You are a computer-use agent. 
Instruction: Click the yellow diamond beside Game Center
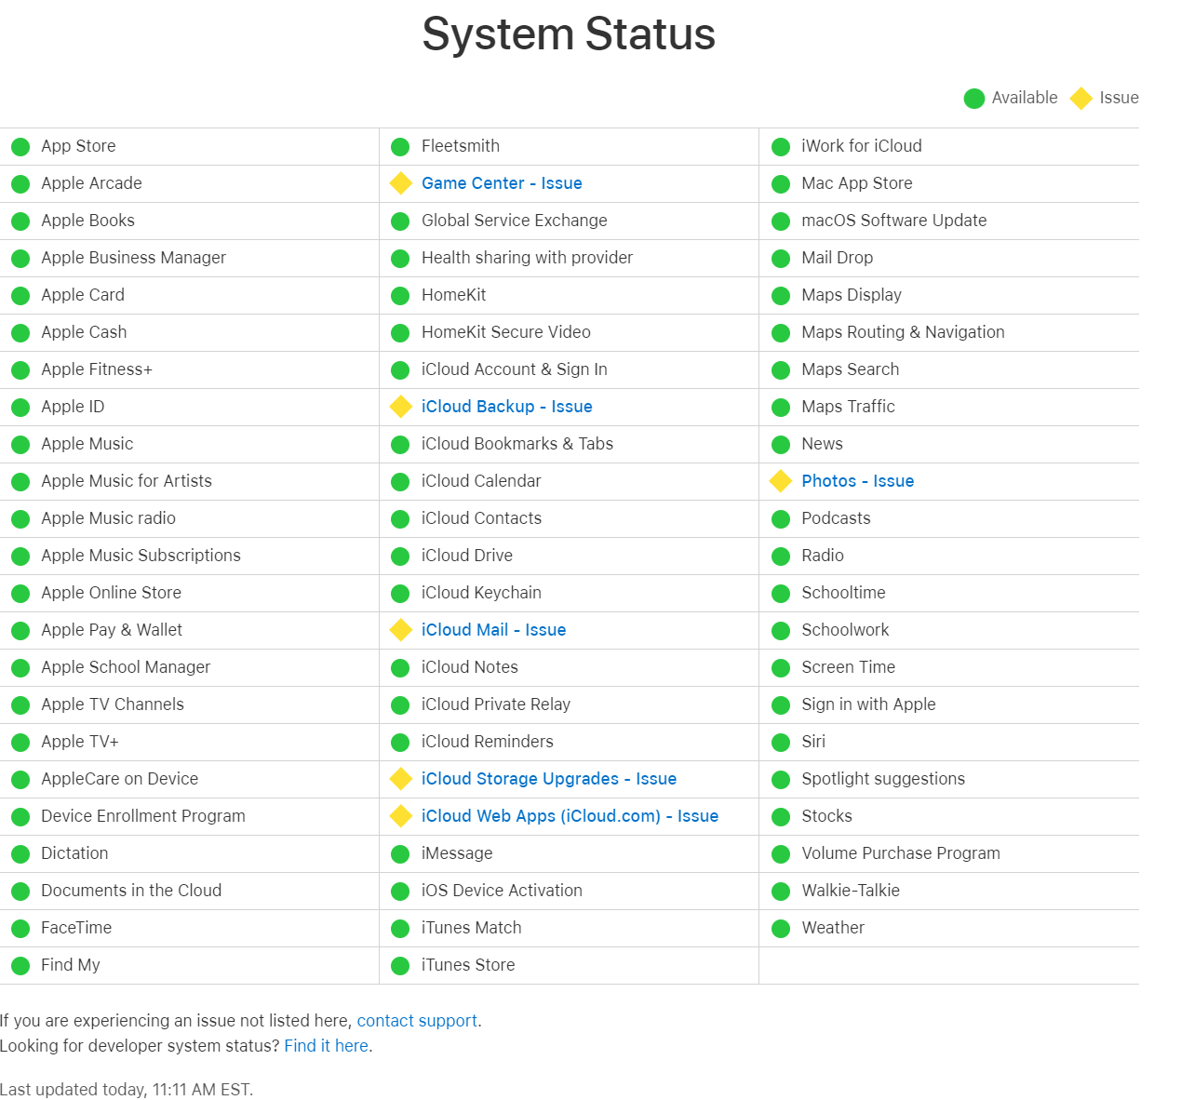point(400,183)
